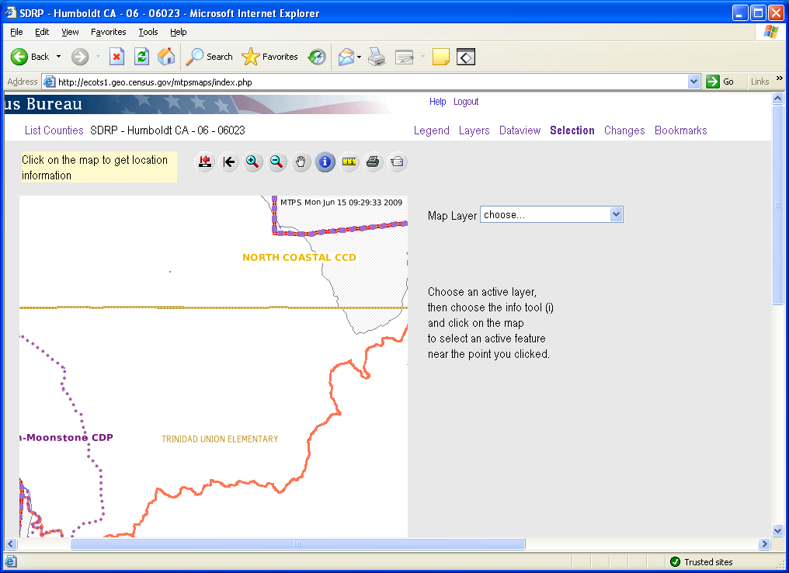
Task: Open the Favorites menu
Action: (x=108, y=32)
